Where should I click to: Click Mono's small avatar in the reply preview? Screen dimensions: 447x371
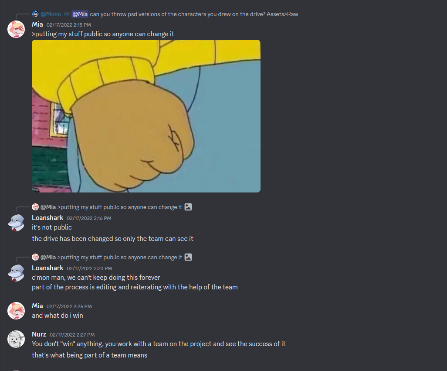click(35, 14)
